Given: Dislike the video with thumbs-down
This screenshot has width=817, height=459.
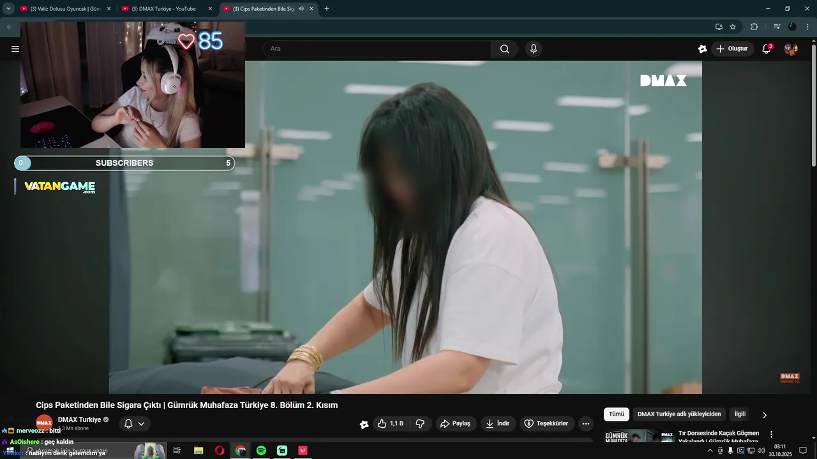Looking at the screenshot, I should (420, 424).
